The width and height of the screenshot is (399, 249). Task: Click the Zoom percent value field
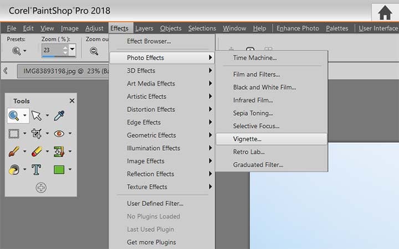[x=52, y=50]
